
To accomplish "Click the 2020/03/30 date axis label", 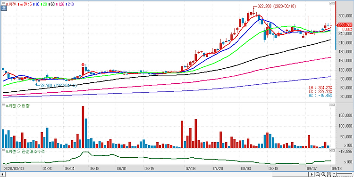I will click(x=14, y=169).
